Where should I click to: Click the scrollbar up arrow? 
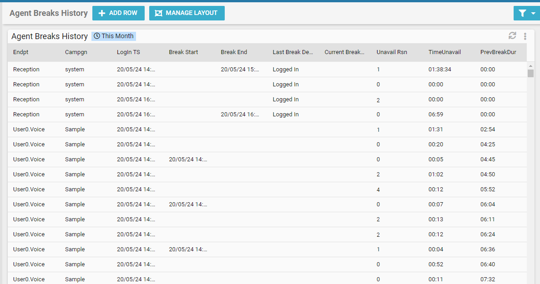[x=530, y=66]
